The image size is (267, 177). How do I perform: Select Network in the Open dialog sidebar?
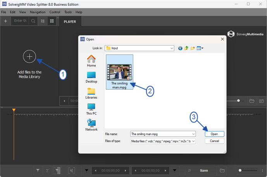91,125
